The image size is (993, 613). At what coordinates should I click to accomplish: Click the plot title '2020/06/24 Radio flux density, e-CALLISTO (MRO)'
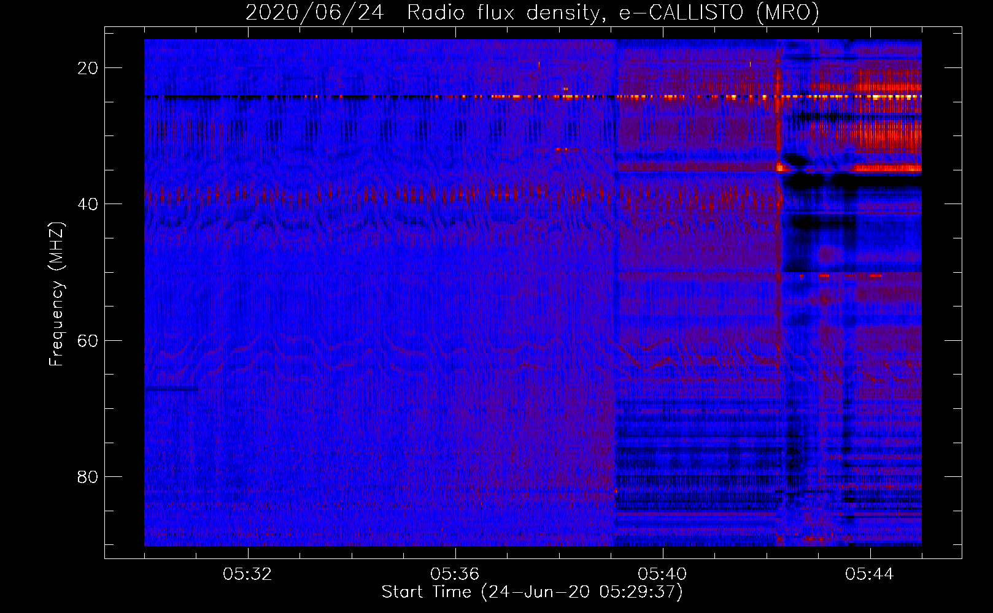(532, 12)
